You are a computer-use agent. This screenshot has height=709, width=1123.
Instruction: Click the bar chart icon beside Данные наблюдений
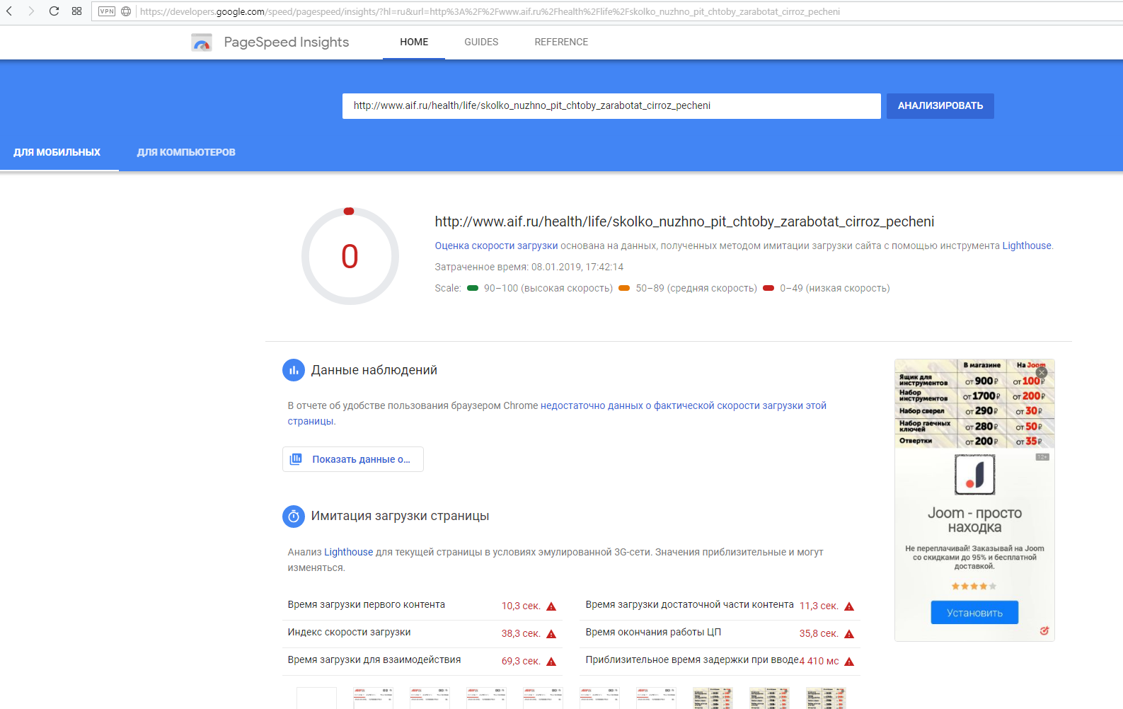[294, 370]
